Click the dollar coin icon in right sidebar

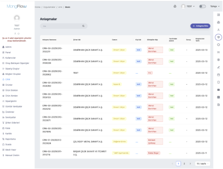click(219, 60)
